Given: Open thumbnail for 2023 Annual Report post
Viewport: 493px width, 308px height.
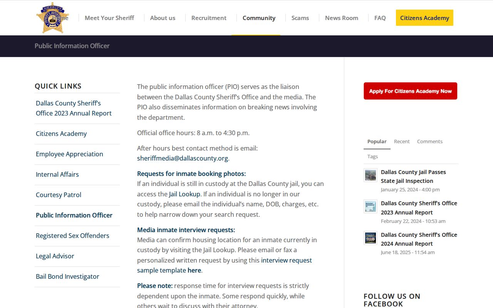Looking at the screenshot, I should 371,206.
